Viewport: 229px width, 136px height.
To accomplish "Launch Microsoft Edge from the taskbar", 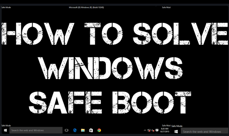I will (75, 130).
